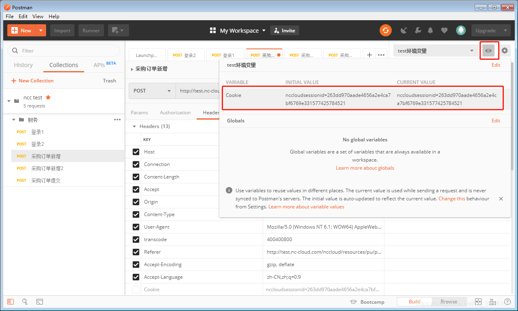Screen dimensions: 518x311
Task: Follow Learn more about globals link
Action: click(x=365, y=168)
